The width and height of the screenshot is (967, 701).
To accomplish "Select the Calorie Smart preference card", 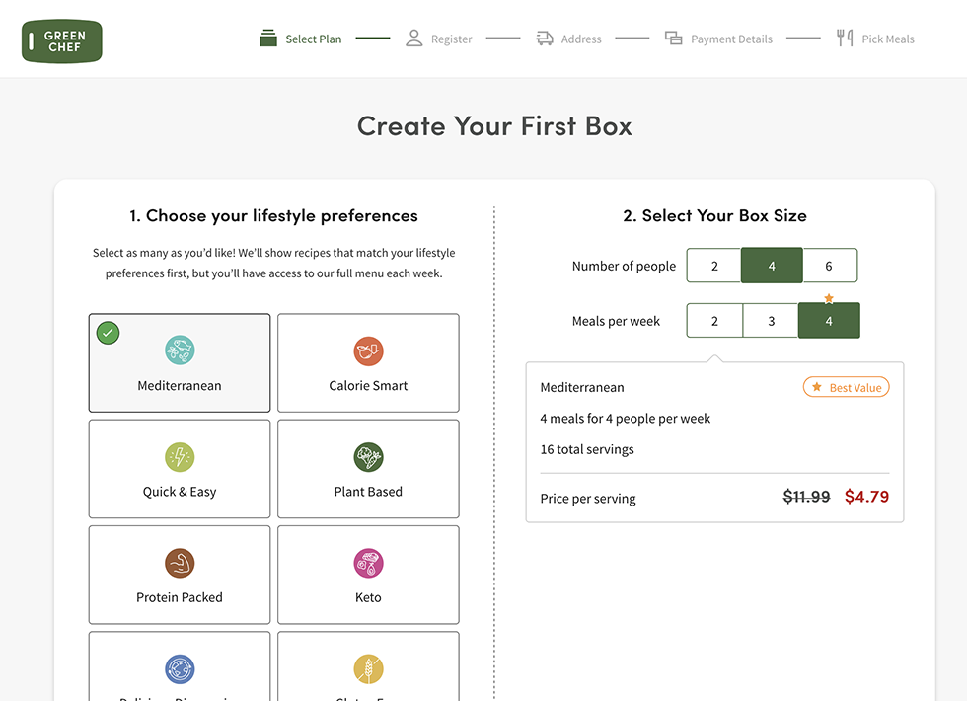I will point(368,363).
